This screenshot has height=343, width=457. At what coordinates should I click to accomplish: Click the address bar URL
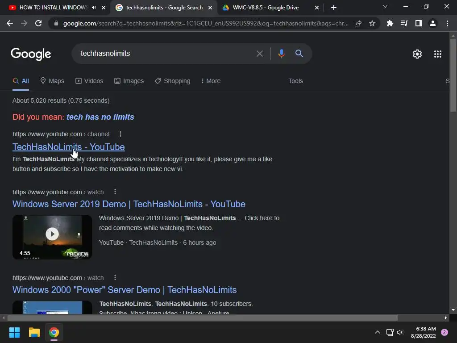click(205, 23)
